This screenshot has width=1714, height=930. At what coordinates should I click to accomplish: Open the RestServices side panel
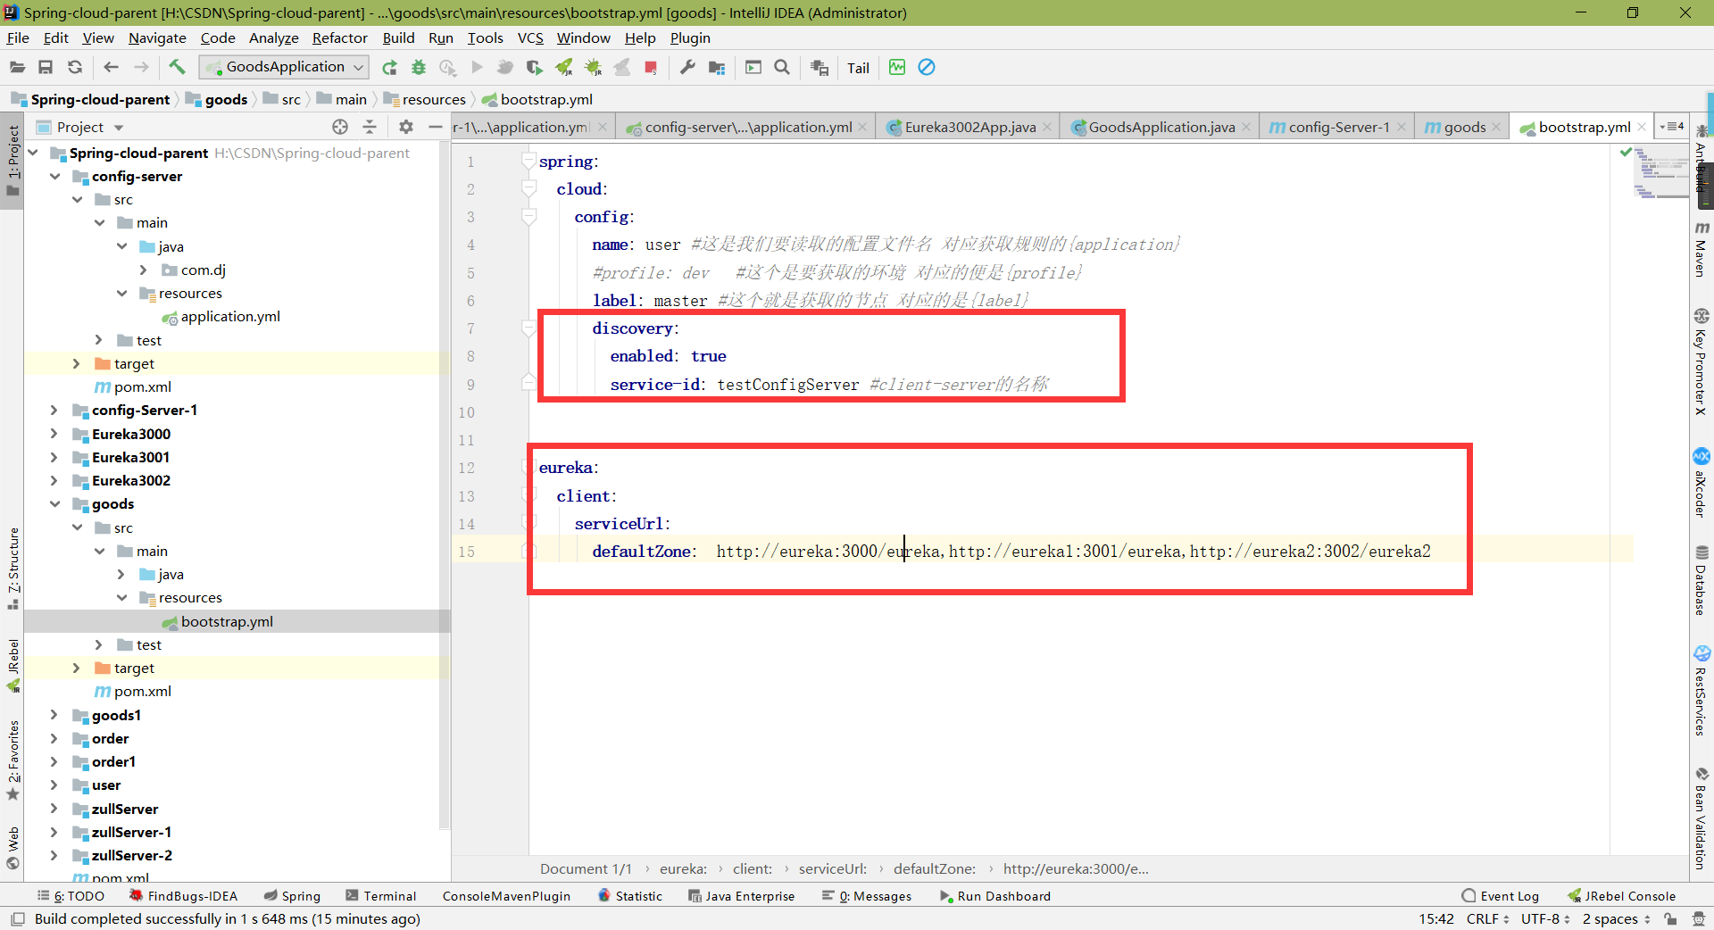coord(1702,691)
